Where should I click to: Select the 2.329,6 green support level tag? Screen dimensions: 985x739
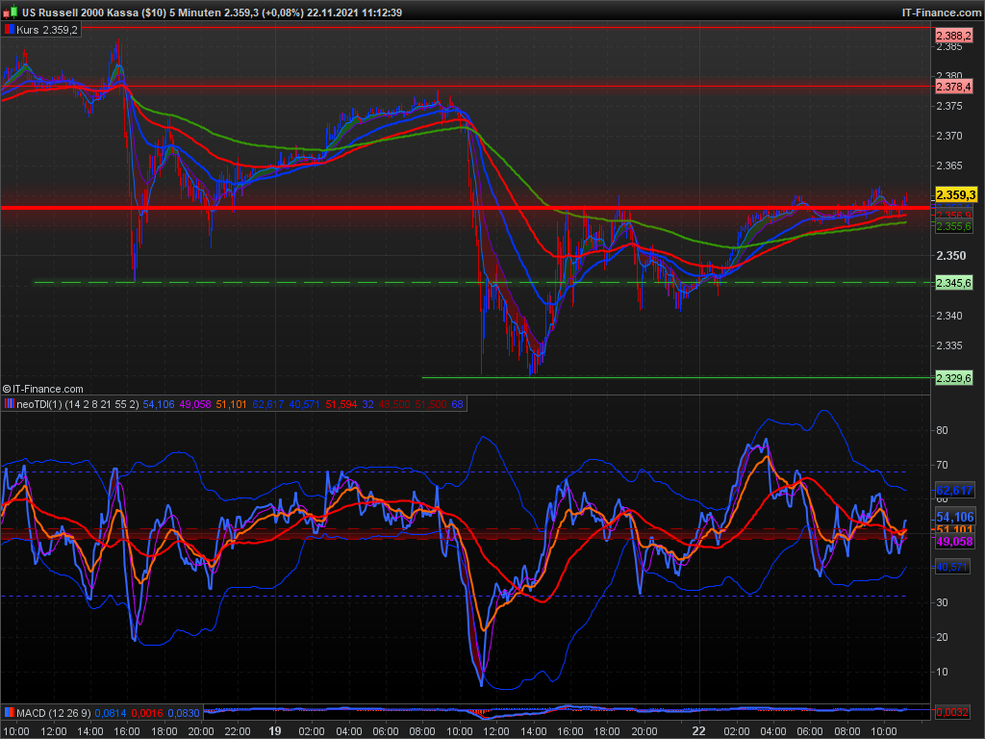pos(953,378)
